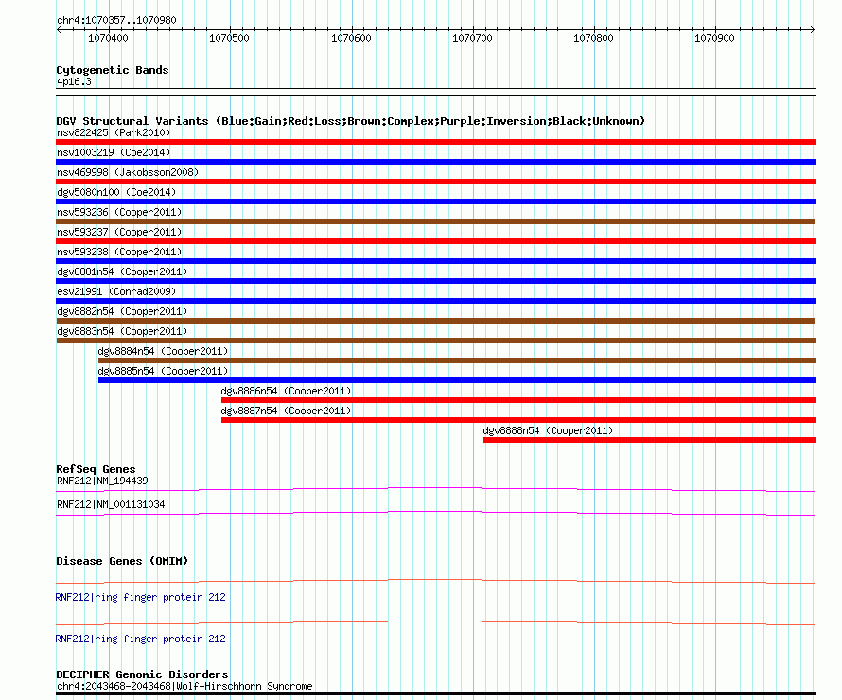
Task: Click ruler position 1070700
Action: [x=472, y=38]
